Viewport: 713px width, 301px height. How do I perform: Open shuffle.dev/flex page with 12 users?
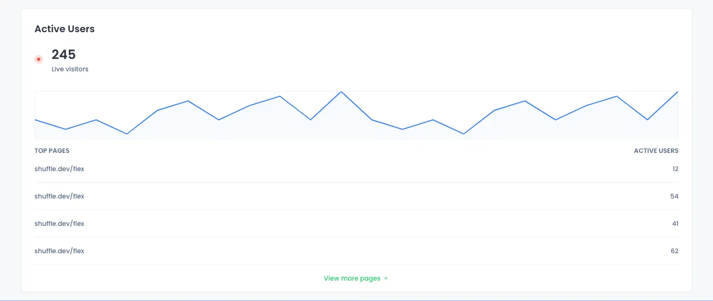tap(60, 169)
